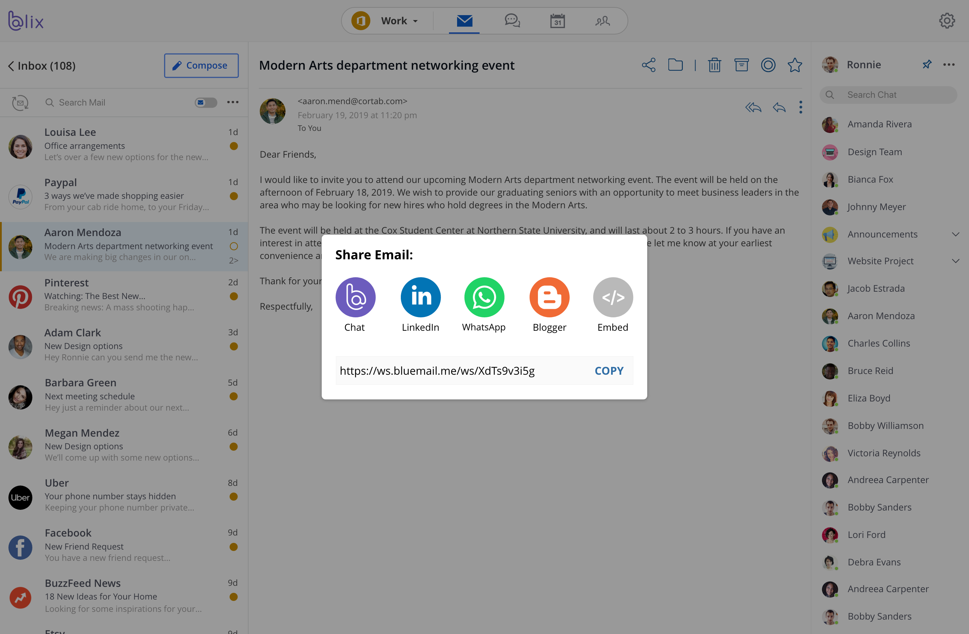
Task: Star the Modern Arts email
Action: pos(795,65)
